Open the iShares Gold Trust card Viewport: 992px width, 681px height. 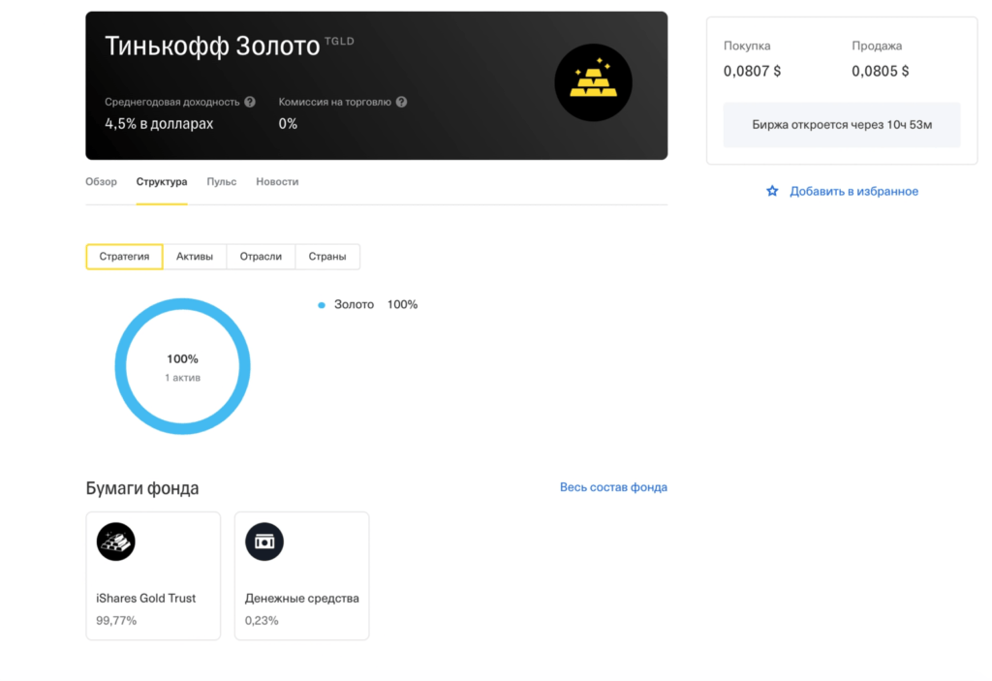tap(153, 576)
